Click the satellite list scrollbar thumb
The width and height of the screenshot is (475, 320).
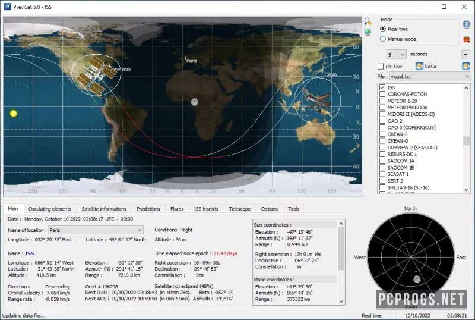[466, 141]
